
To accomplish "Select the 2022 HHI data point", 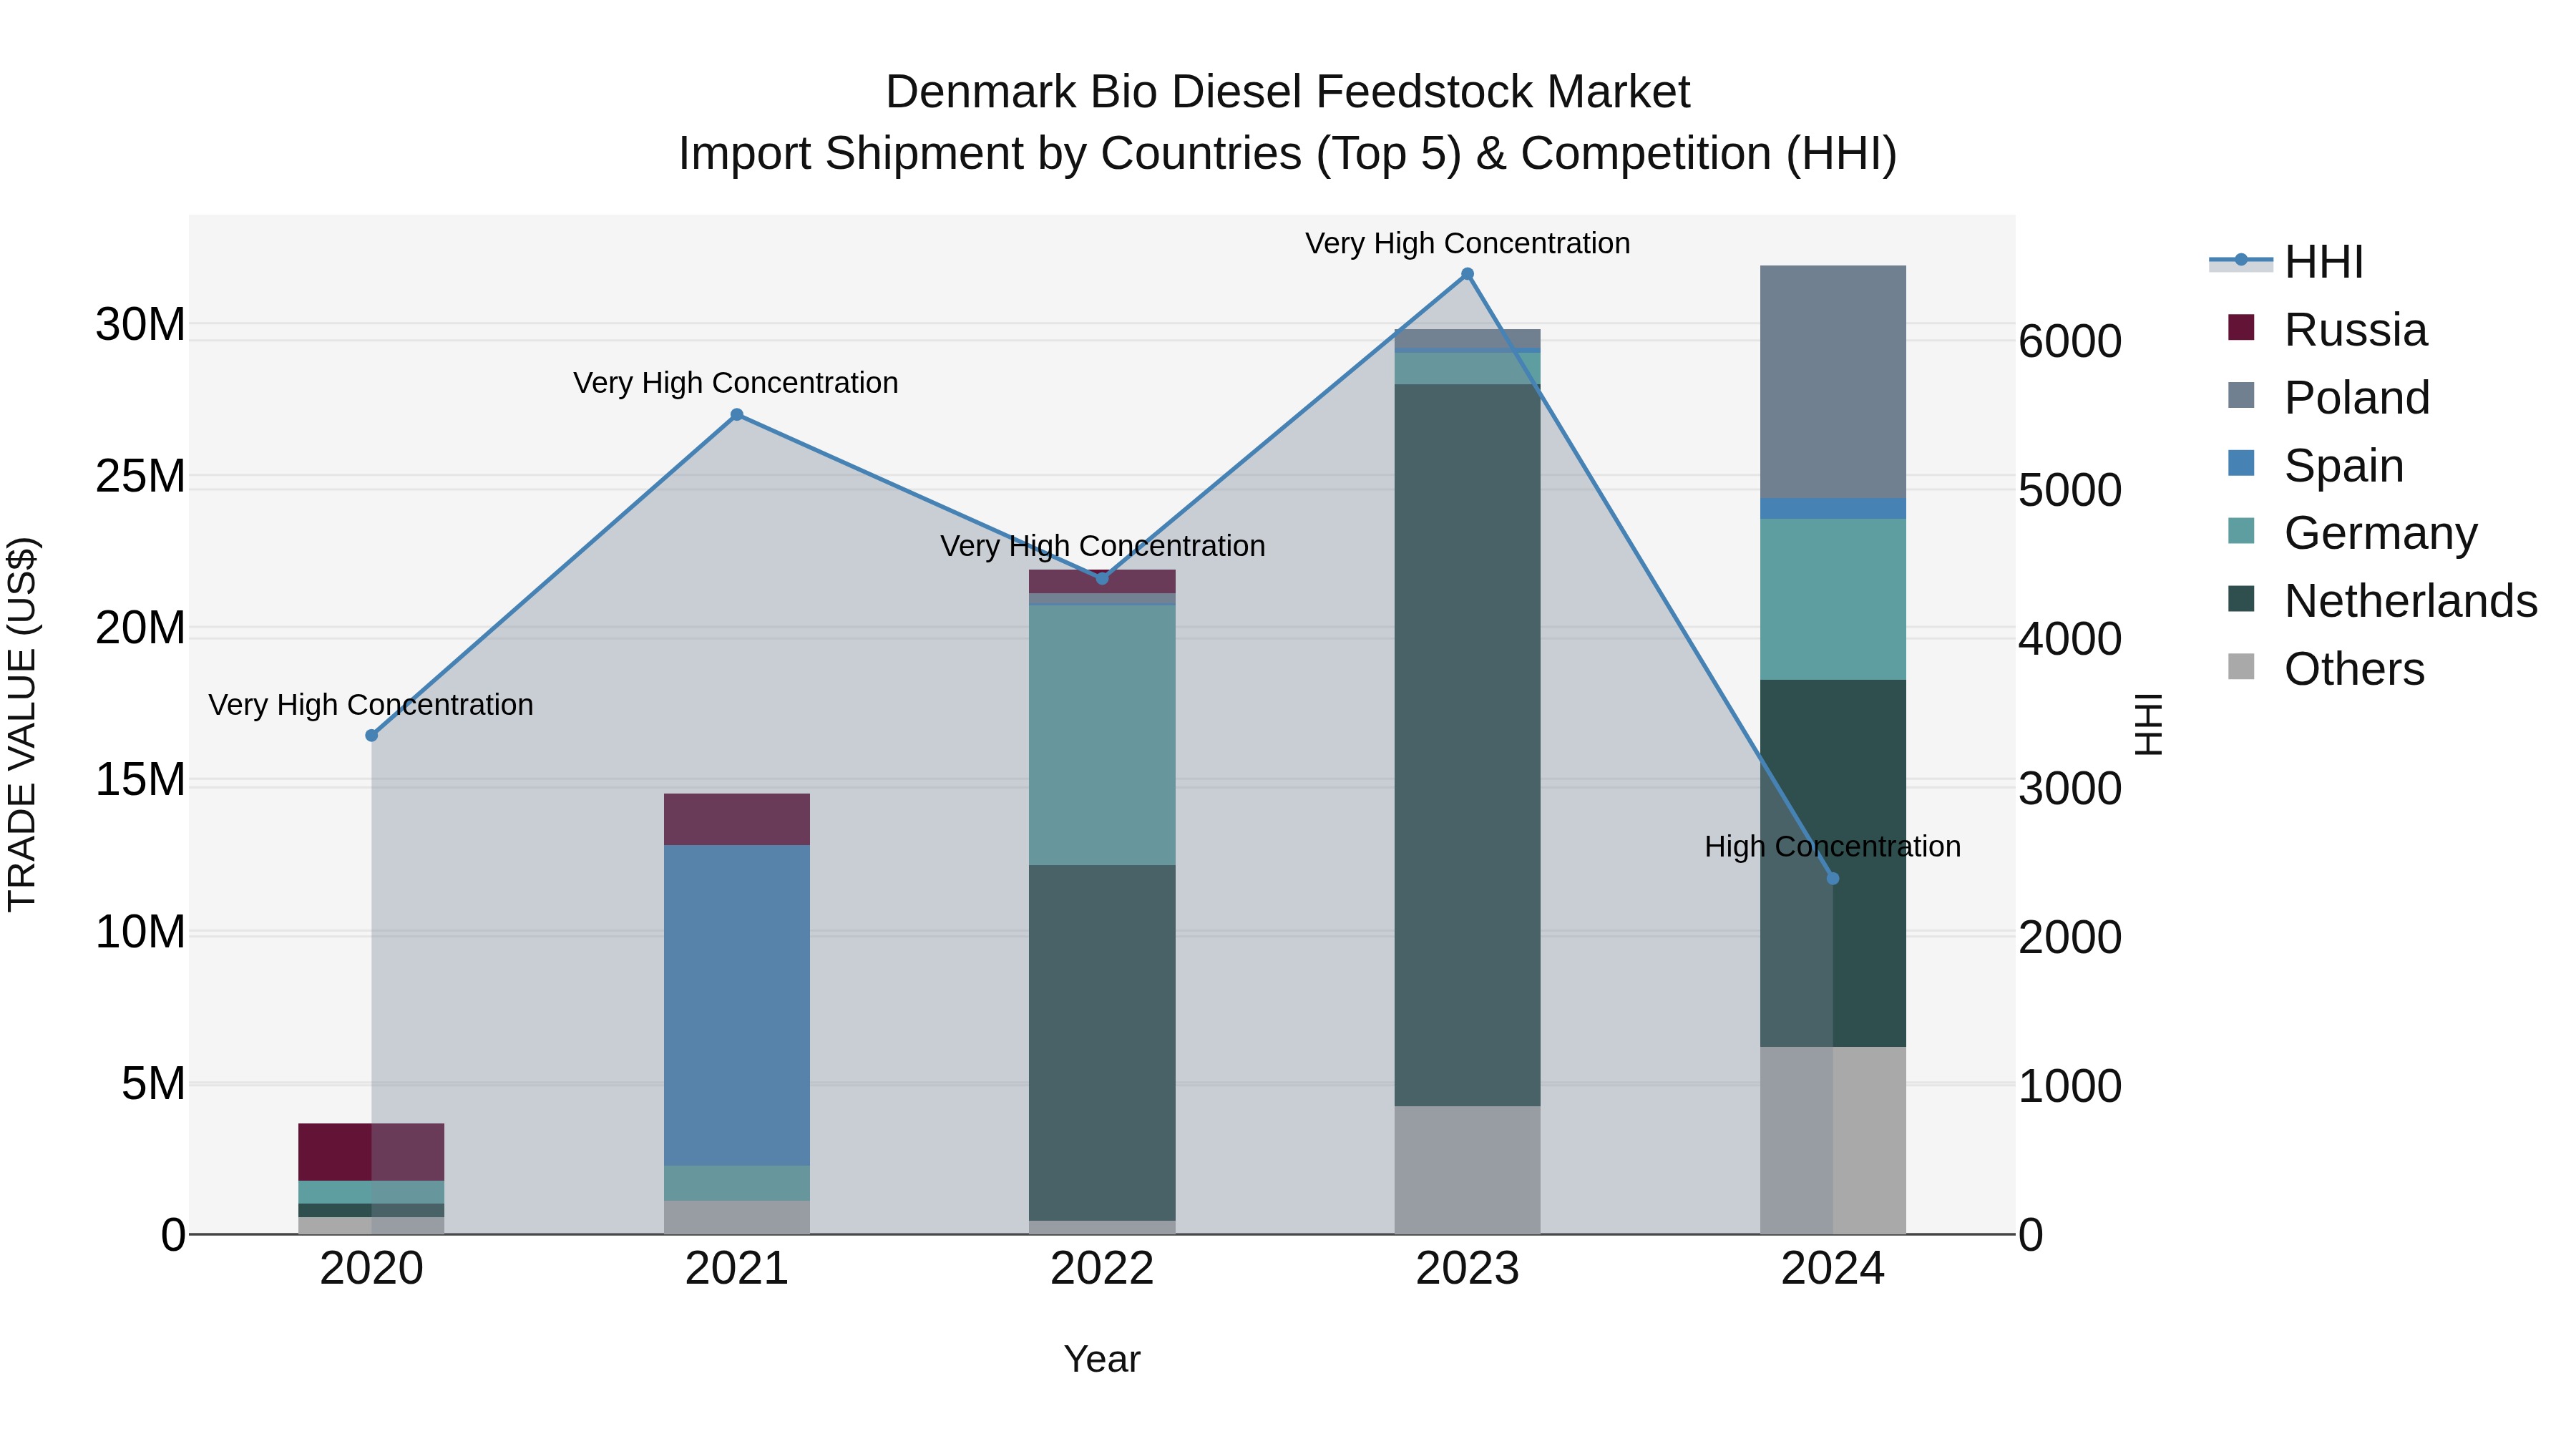I will coord(1102,578).
